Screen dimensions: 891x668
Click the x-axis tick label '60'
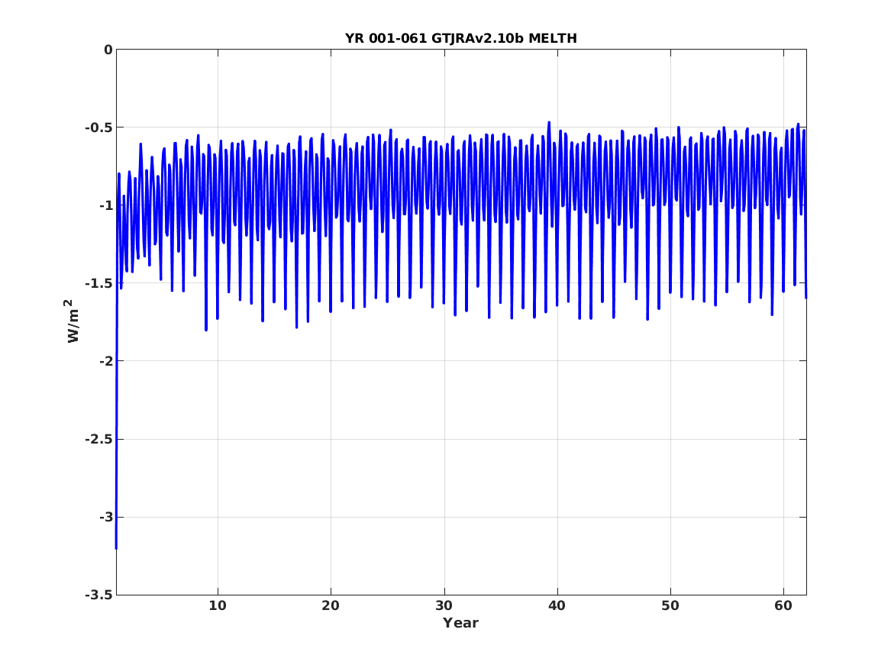[783, 605]
